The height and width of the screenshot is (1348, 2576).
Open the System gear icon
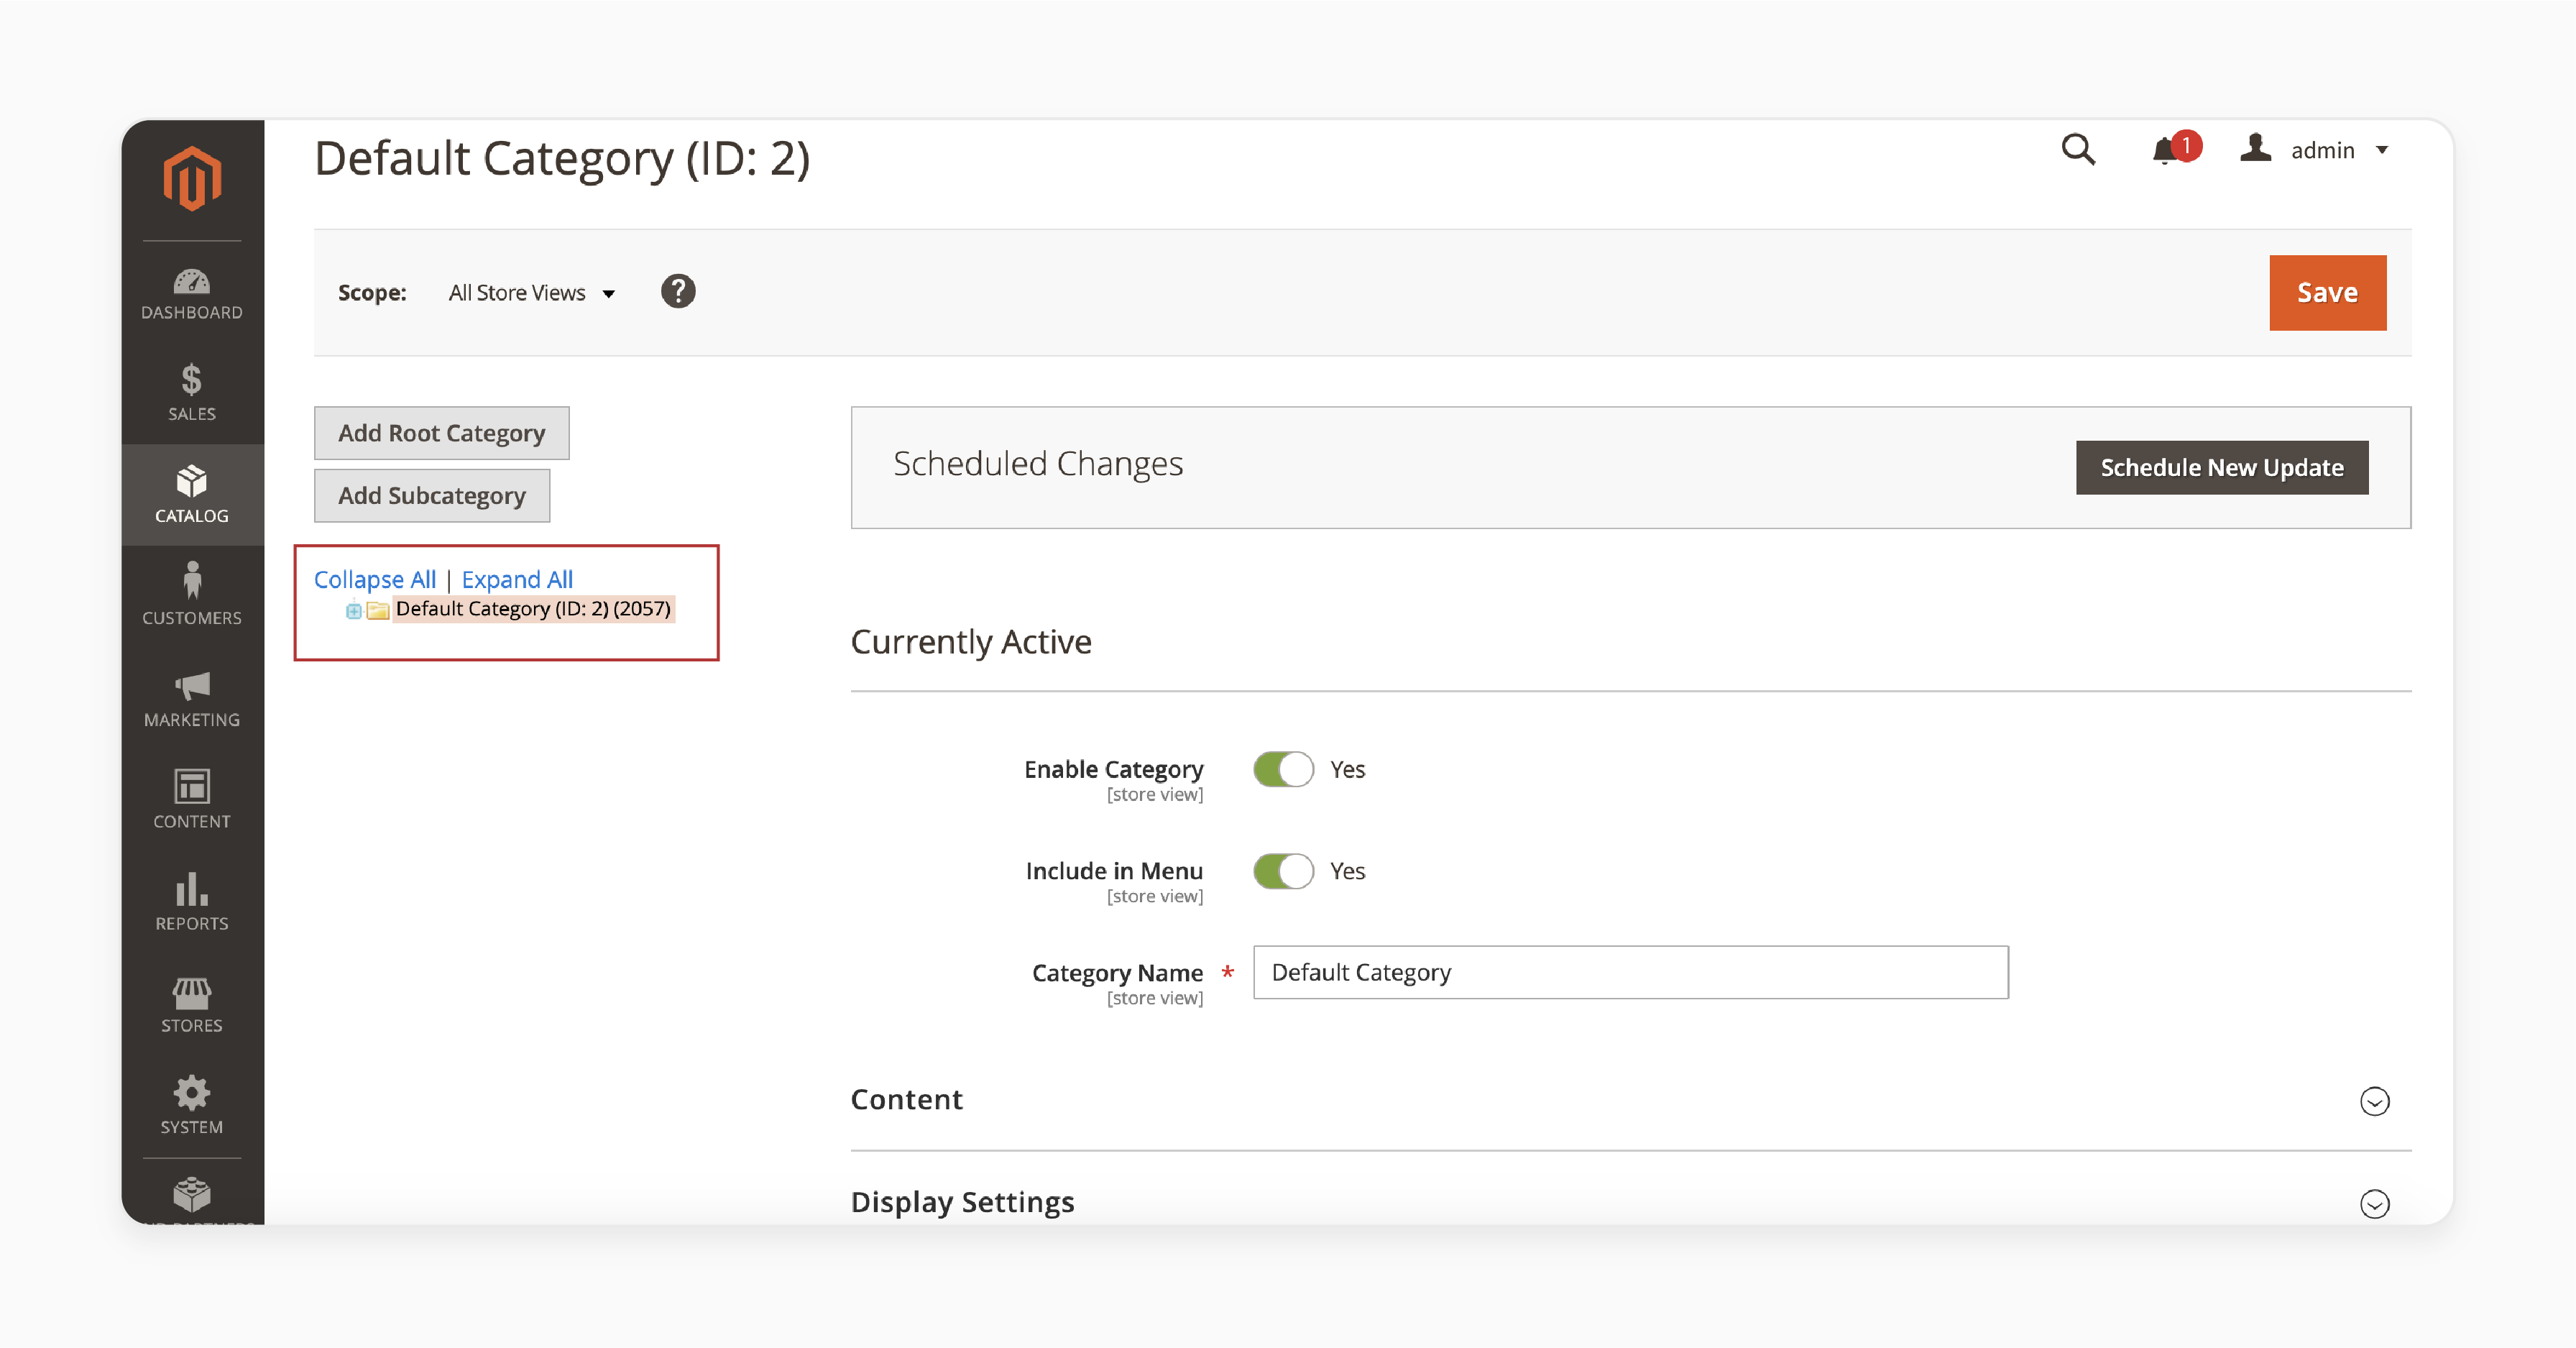[192, 1093]
